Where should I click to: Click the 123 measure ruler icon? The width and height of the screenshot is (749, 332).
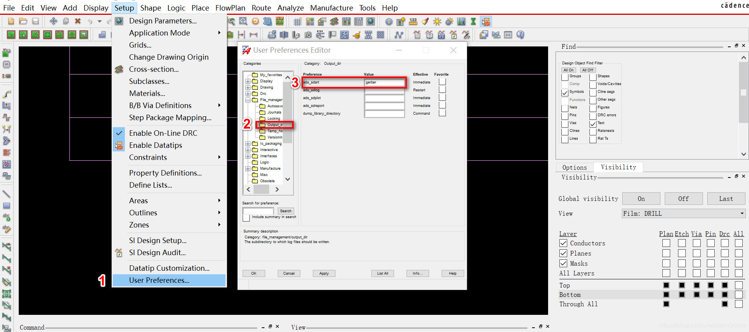tap(413, 21)
